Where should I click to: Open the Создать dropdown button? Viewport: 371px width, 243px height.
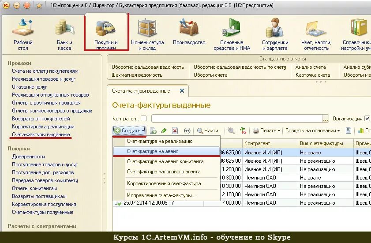pyautogui.click(x=129, y=131)
